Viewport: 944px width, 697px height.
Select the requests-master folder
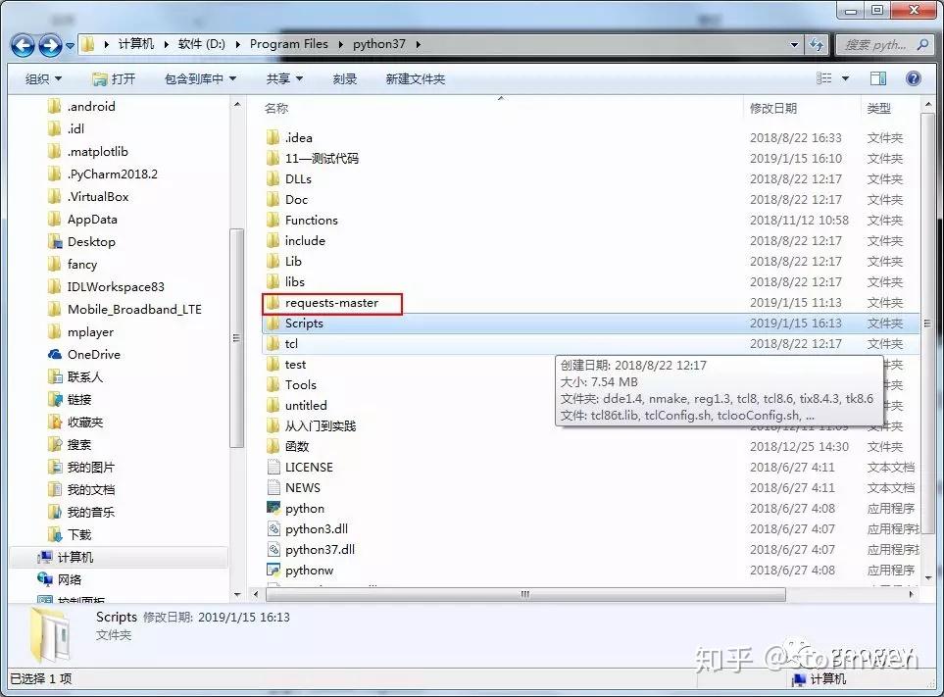click(331, 303)
